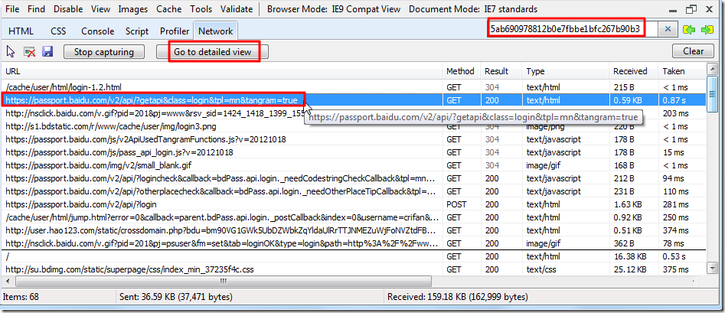Click the horizontal scrollbar thumb

pos(224,281)
